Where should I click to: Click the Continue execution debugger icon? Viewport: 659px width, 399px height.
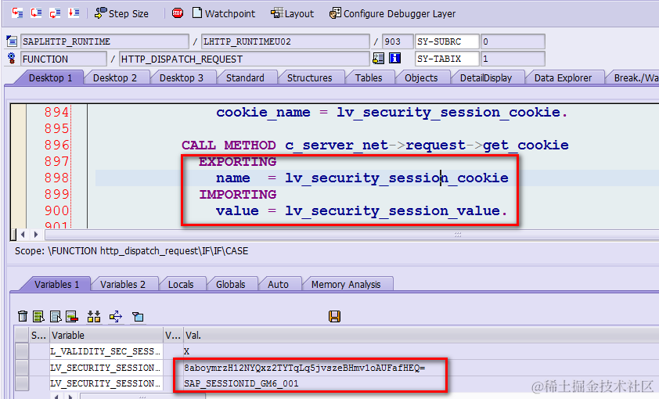pyautogui.click(x=74, y=13)
